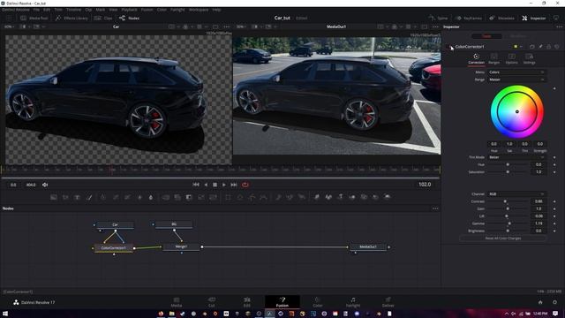Viewport: 565px width, 318px height.
Task: Open the Range dropdown showing Master
Action: 516,79
